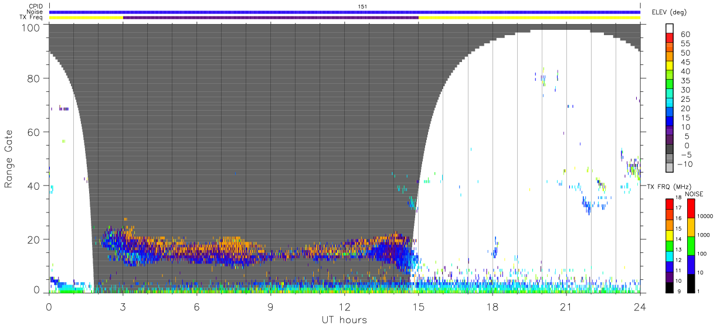Click the 'UT hours' x-axis label

pyautogui.click(x=344, y=320)
